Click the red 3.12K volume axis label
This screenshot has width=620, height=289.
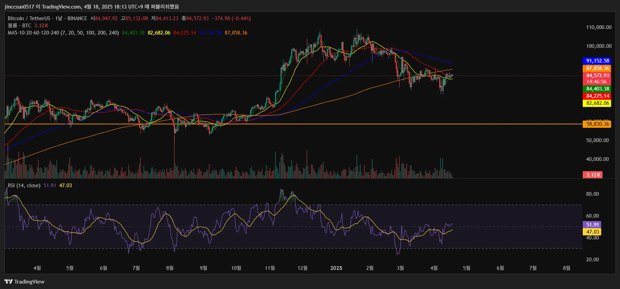click(593, 175)
